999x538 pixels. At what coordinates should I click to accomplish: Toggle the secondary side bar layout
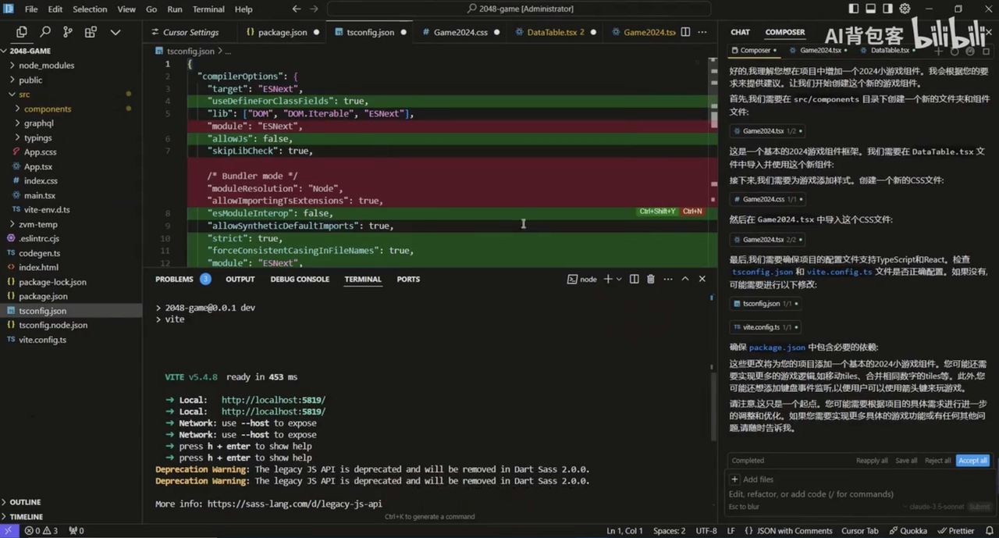[888, 9]
